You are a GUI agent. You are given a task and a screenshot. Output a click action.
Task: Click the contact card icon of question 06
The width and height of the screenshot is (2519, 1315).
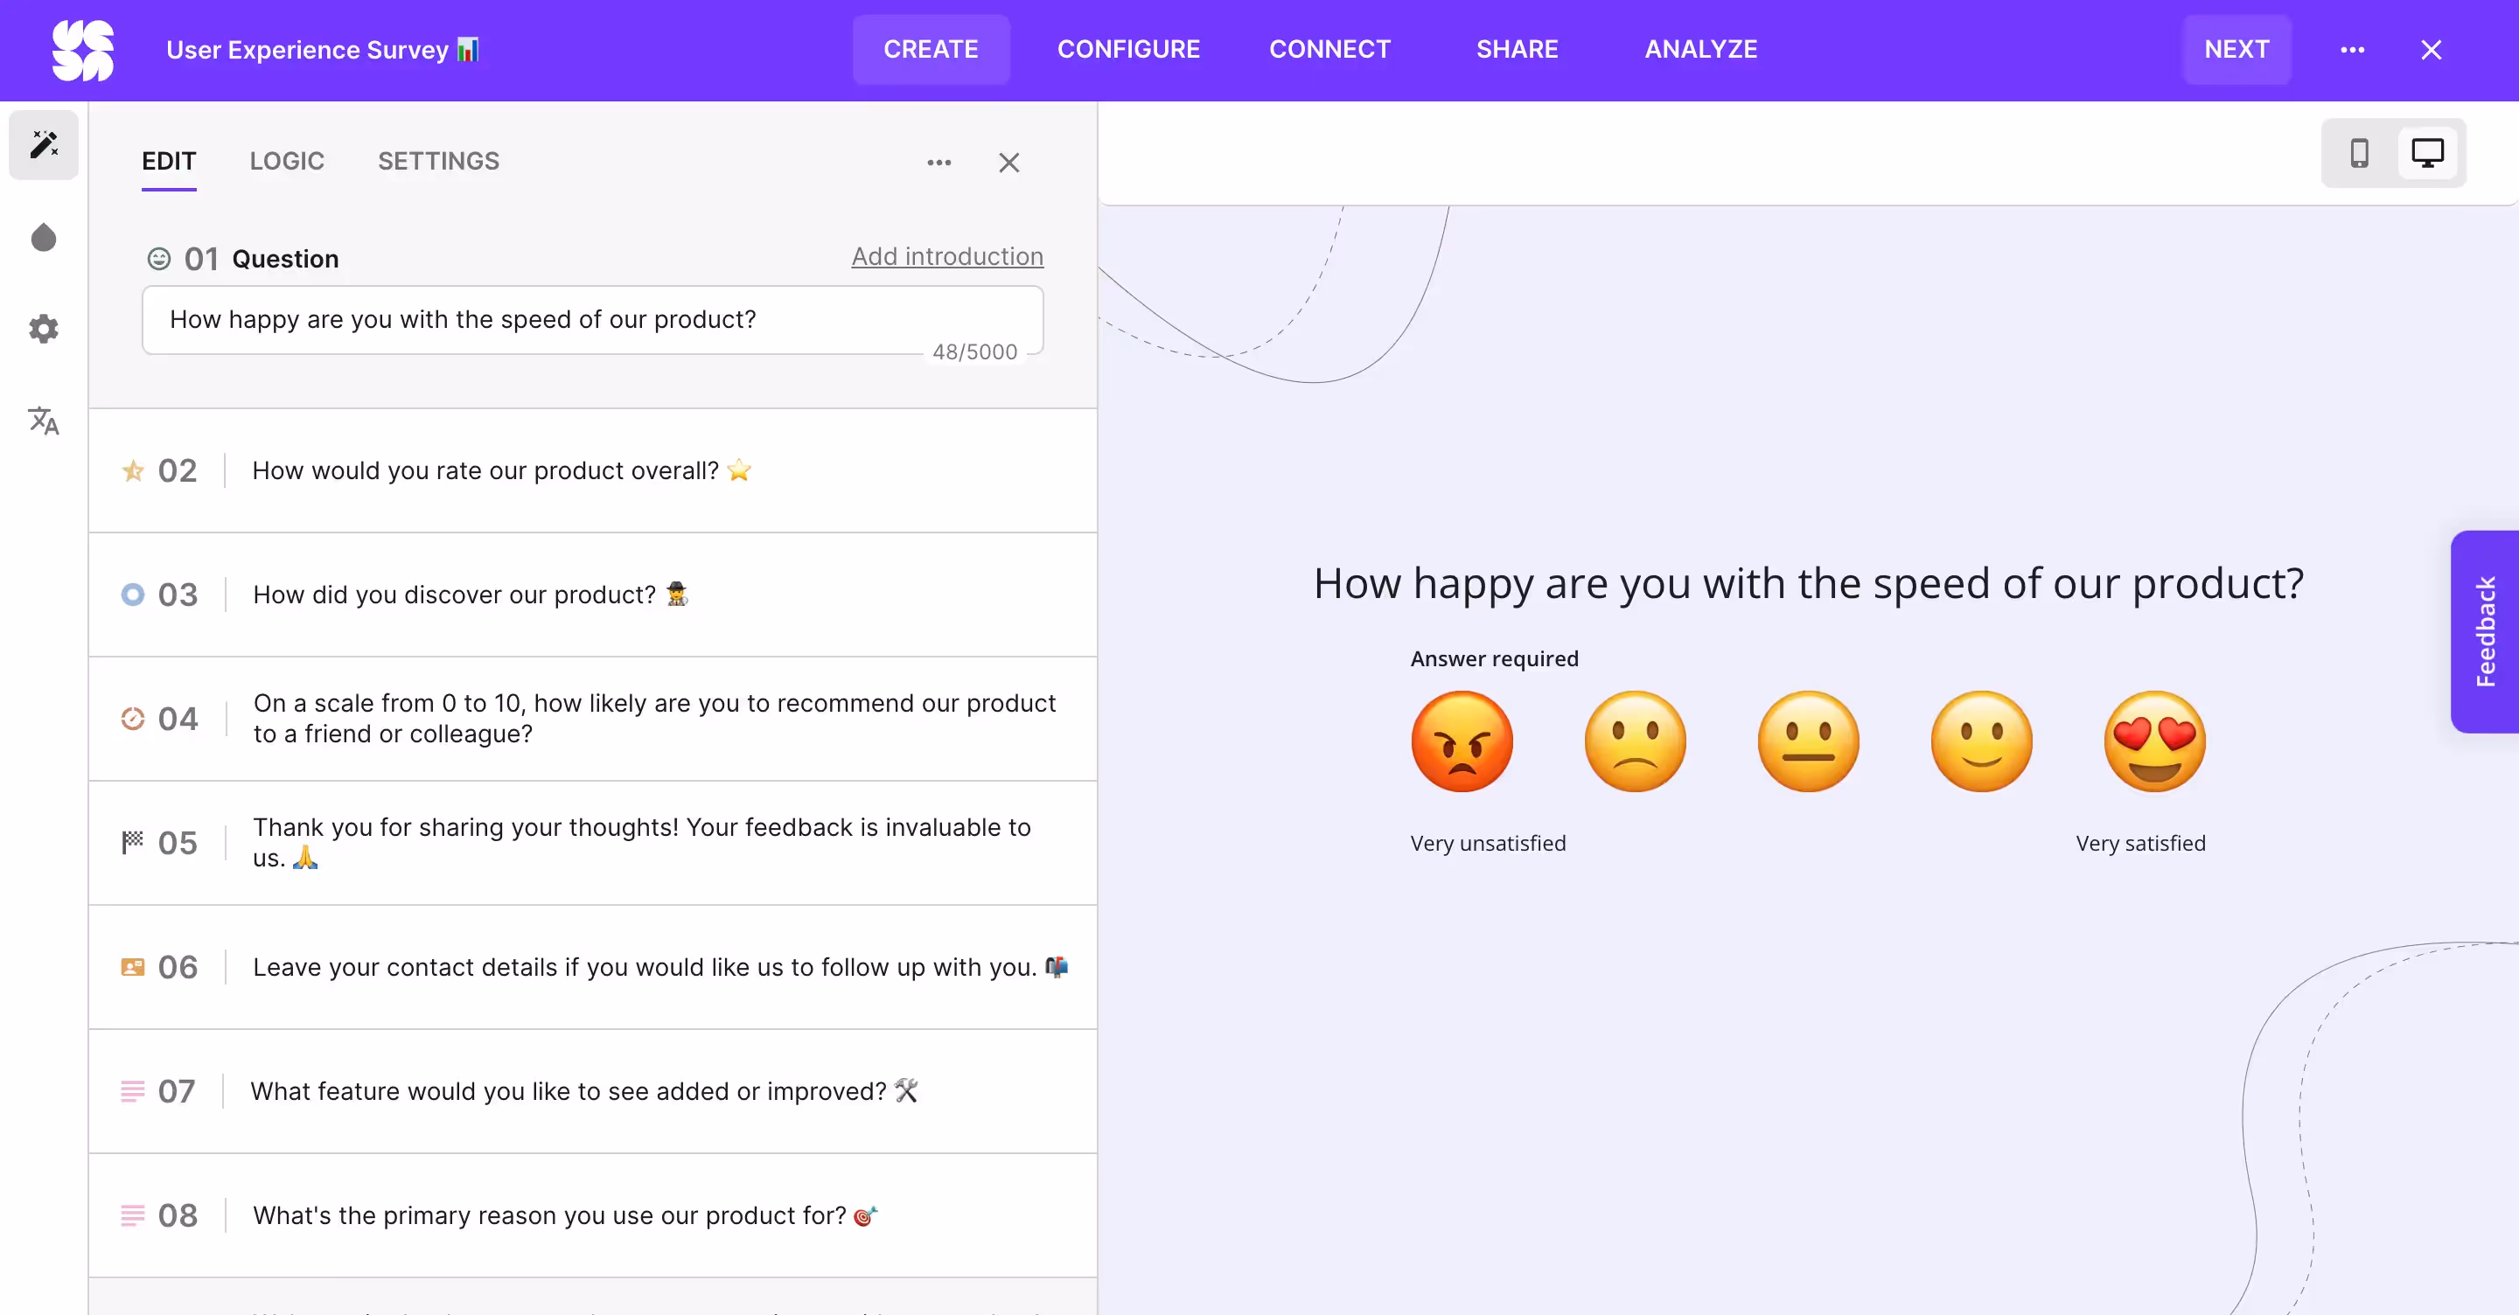(133, 967)
